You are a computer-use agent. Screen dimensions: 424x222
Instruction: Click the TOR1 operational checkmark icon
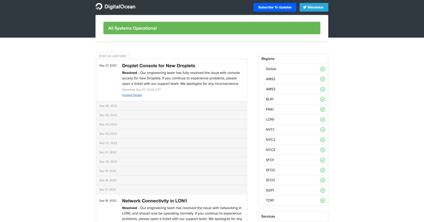point(323,201)
